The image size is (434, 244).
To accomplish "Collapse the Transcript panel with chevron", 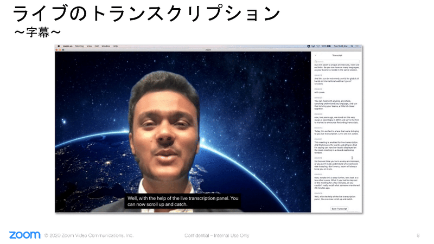I will click(x=315, y=55).
